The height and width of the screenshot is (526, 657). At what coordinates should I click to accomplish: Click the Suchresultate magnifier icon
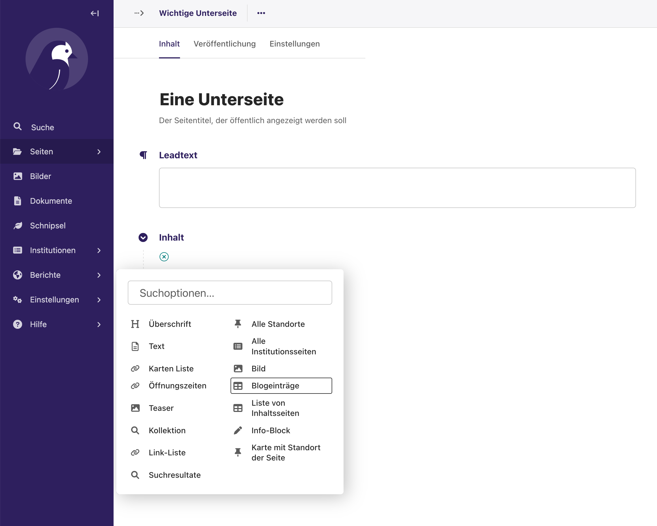tap(135, 475)
